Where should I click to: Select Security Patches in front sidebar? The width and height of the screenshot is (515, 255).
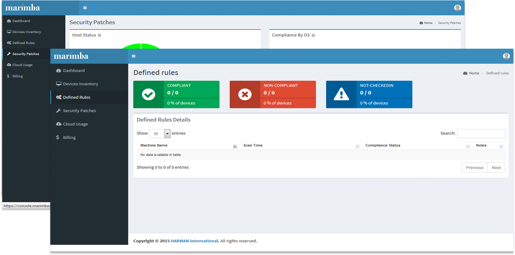(x=79, y=111)
